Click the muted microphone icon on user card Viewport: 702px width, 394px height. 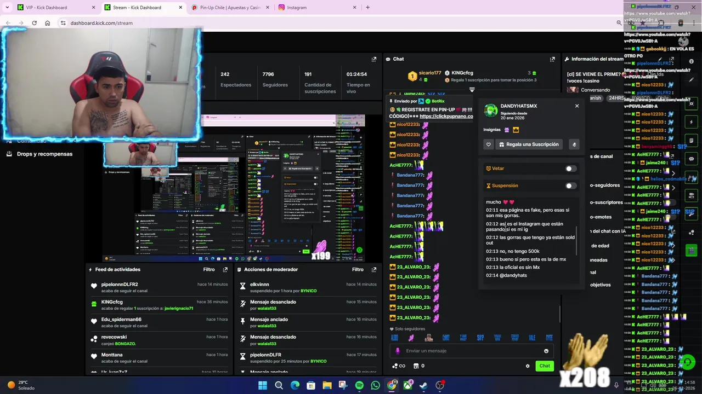point(574,144)
